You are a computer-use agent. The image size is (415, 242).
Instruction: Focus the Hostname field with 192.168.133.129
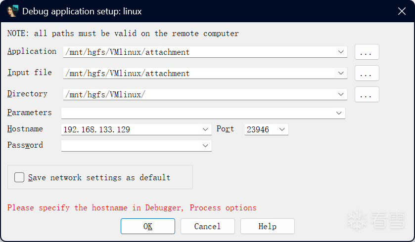(131, 129)
